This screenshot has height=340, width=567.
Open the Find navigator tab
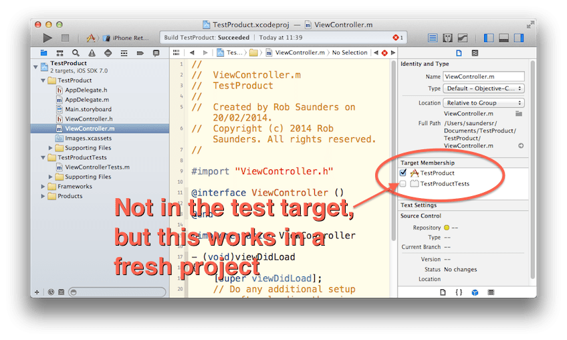pos(76,53)
